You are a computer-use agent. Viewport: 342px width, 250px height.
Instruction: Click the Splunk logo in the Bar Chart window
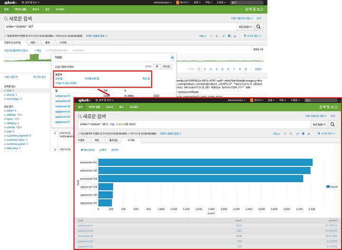(x=85, y=100)
